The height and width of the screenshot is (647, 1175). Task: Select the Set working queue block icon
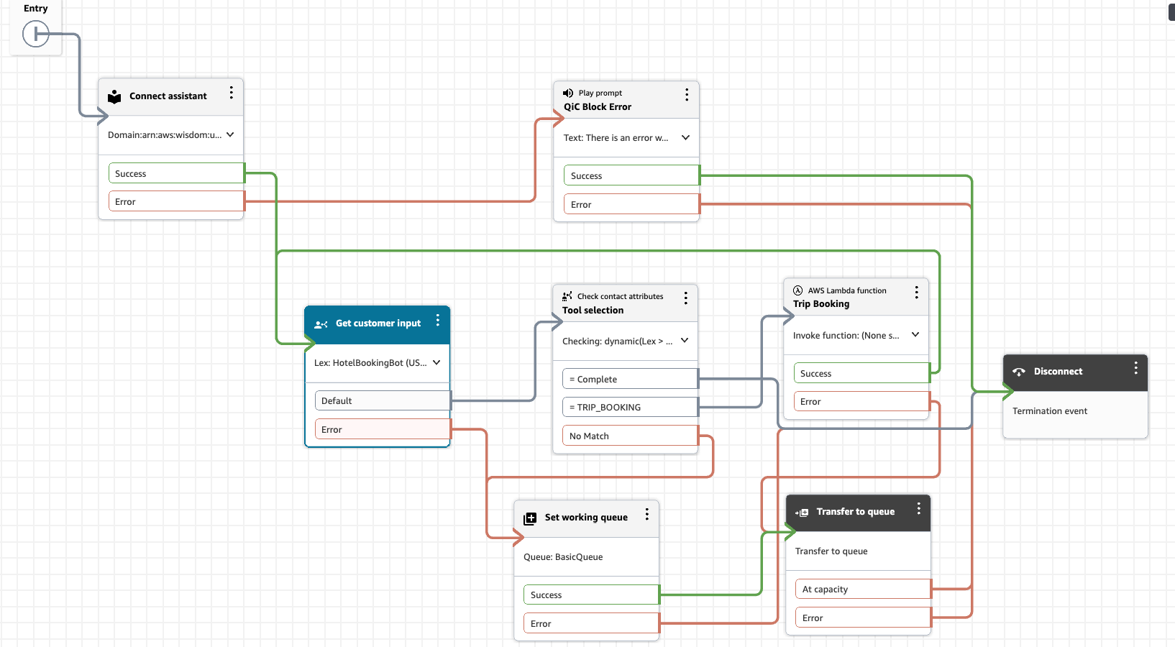point(530,517)
